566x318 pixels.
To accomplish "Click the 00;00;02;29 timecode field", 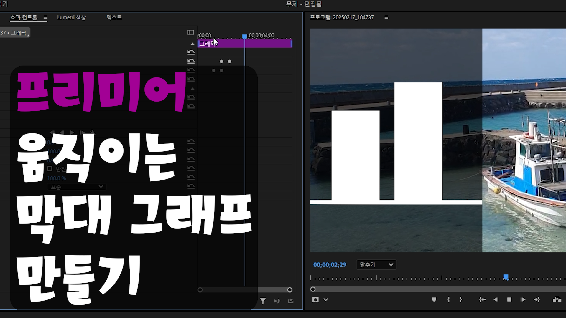I will coord(330,265).
